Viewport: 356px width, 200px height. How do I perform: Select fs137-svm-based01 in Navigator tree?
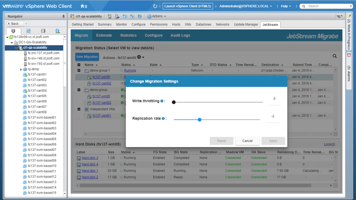point(42,118)
